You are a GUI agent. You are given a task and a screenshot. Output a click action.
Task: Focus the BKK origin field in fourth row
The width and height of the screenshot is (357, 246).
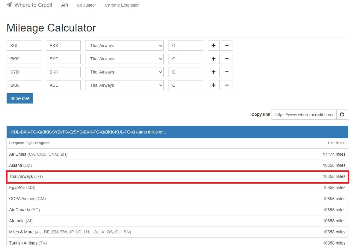pos(24,85)
